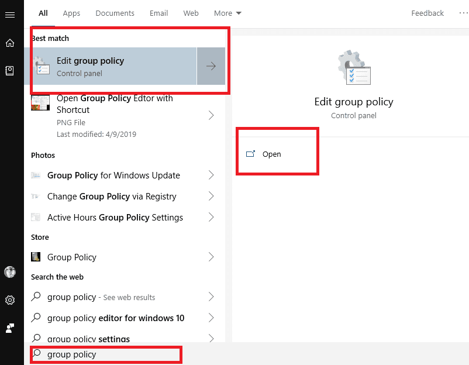Expand chevron for Active Hours Group Policy Settings

click(211, 217)
